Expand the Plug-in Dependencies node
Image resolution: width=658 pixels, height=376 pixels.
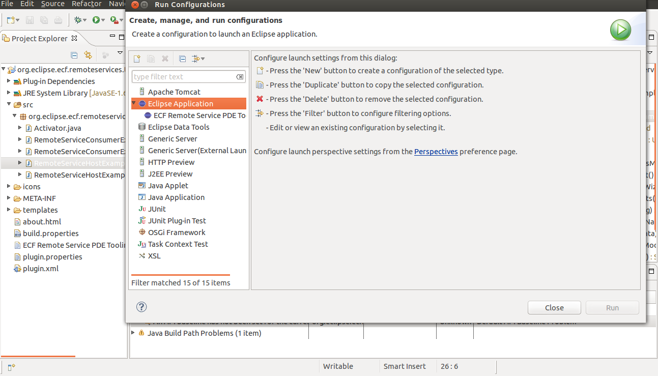[9, 81]
